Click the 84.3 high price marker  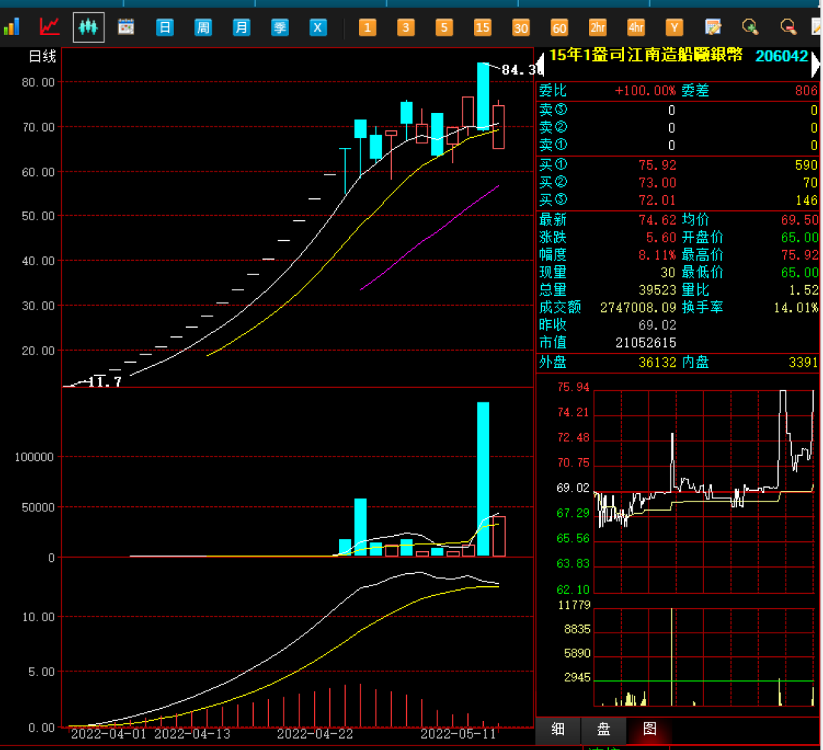[520, 70]
